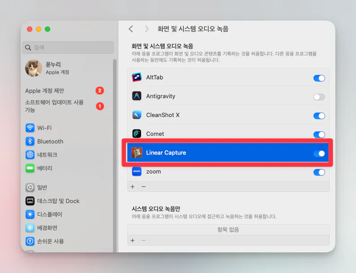Click the AltTab app icon

point(137,78)
